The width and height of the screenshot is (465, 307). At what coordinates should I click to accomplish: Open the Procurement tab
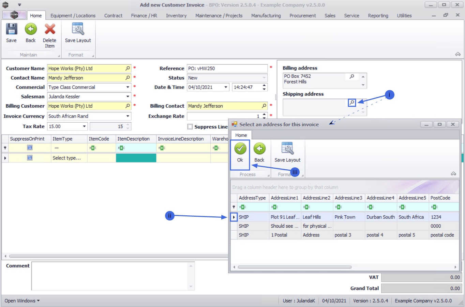[x=303, y=16]
